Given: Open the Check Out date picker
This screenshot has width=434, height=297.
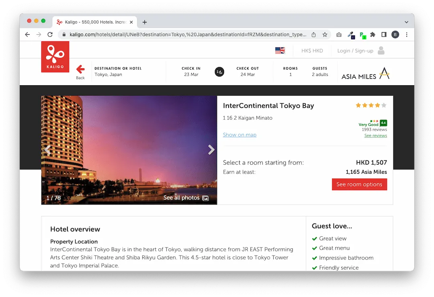Looking at the screenshot, I should (248, 72).
